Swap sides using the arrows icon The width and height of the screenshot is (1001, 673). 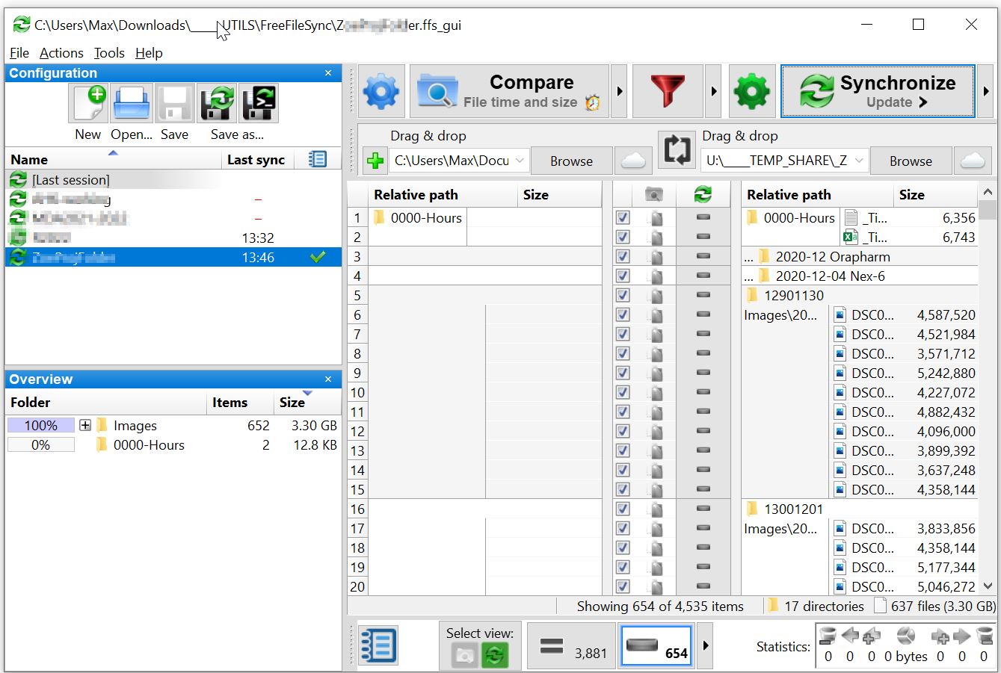(677, 149)
